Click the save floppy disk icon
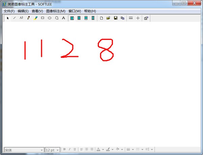The image size is (203, 155). pos(115,18)
